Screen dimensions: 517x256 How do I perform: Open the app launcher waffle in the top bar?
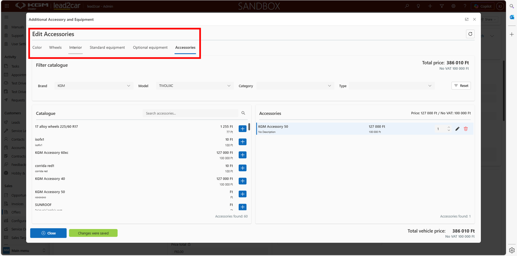click(6, 6)
